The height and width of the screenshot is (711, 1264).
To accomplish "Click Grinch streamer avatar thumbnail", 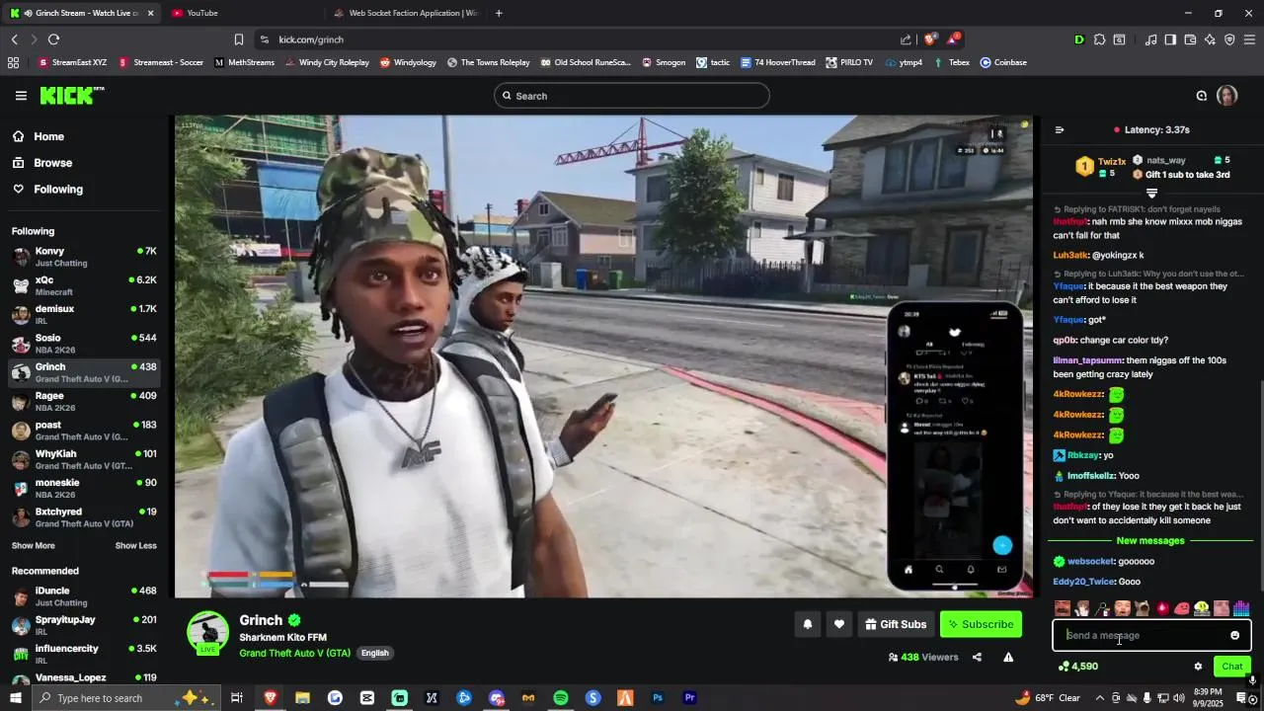I will click(x=208, y=633).
